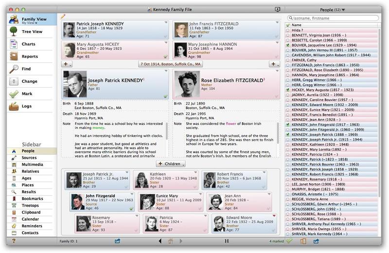Open the Charts section
The width and height of the screenshot is (389, 253).
point(29,44)
